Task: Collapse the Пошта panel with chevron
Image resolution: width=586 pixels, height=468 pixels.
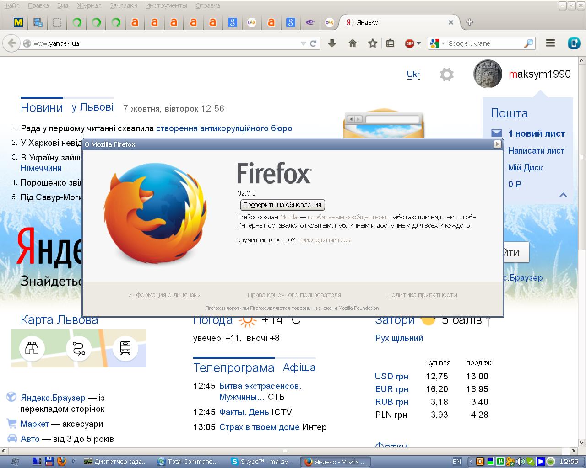Action: point(563,195)
